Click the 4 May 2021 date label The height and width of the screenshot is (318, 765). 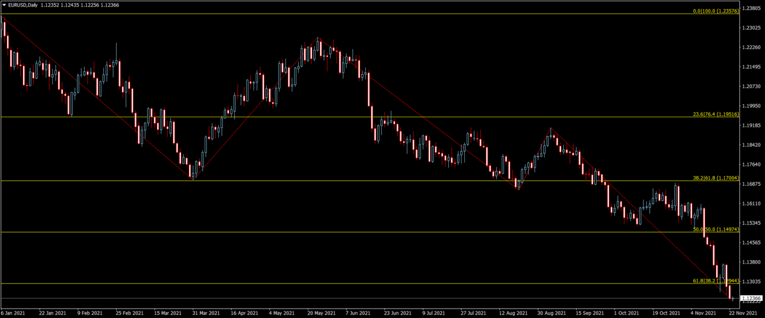pos(282,313)
